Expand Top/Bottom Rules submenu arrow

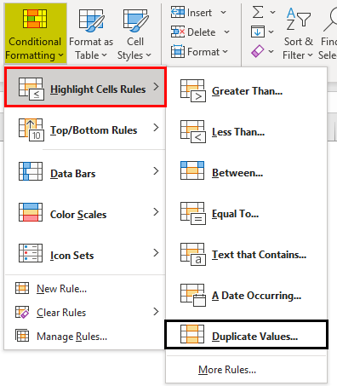coord(156,128)
